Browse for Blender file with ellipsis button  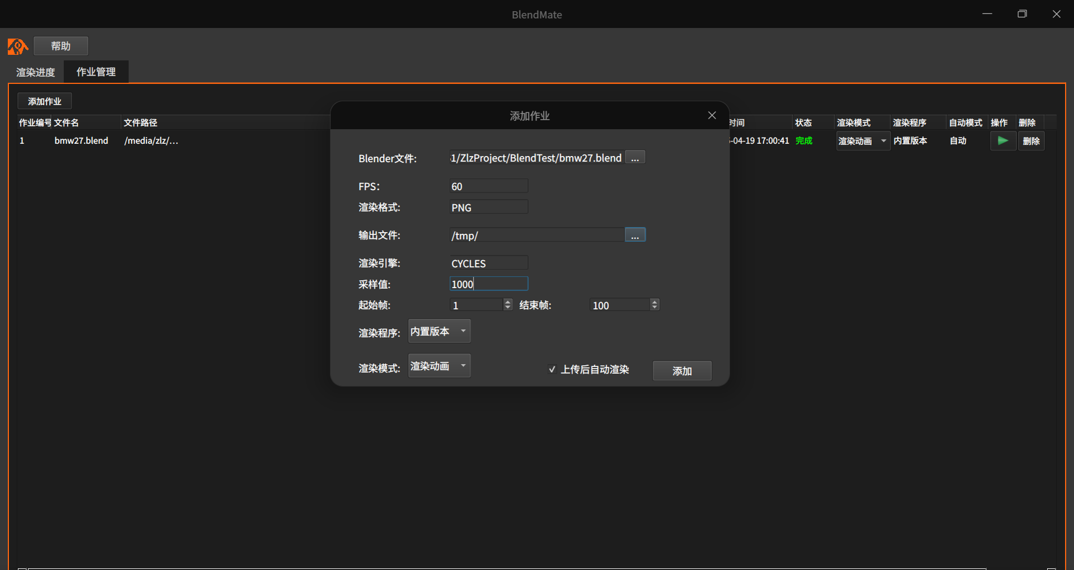[635, 158]
